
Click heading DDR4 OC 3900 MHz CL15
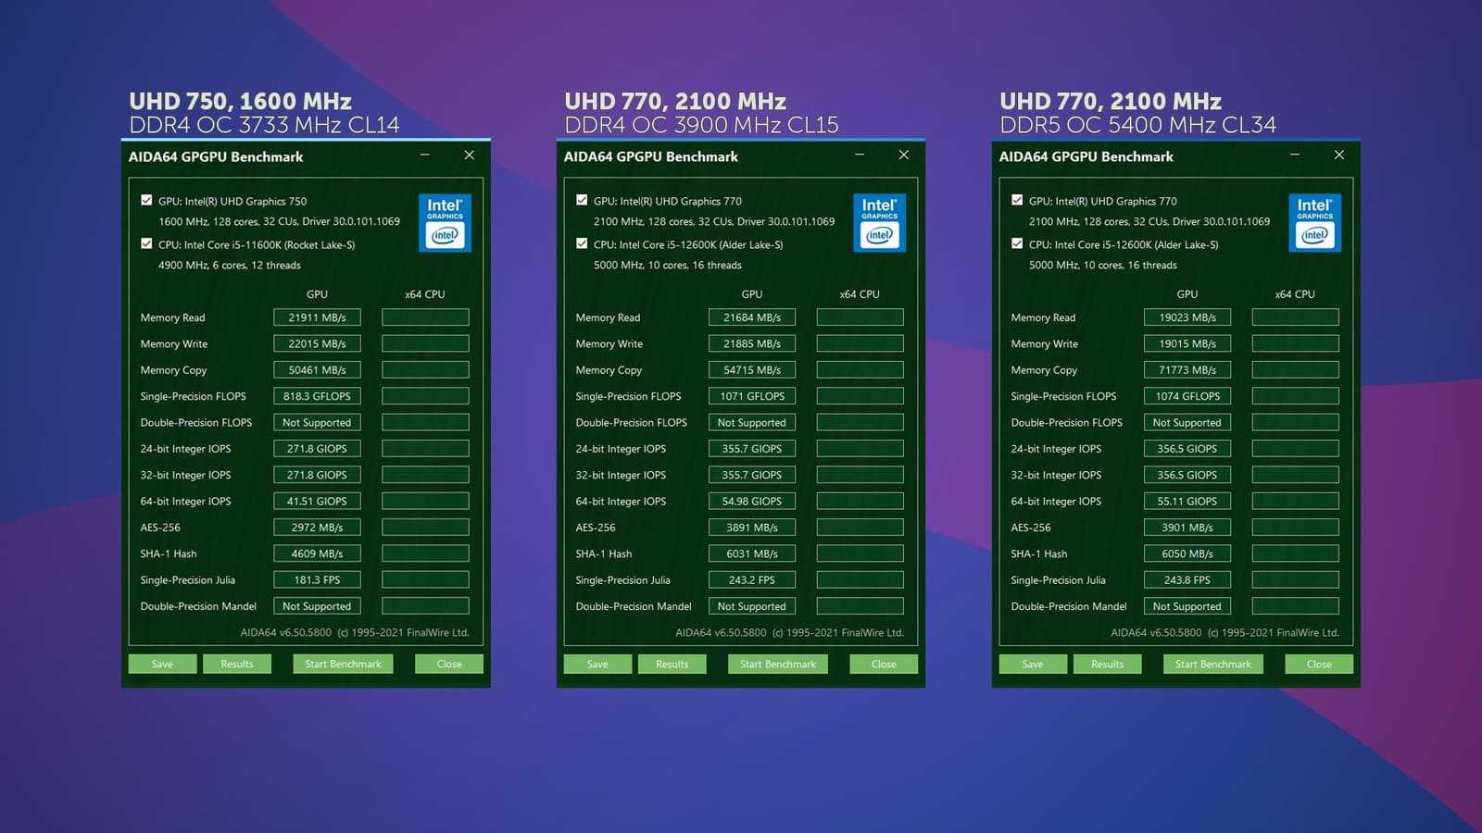coord(701,125)
